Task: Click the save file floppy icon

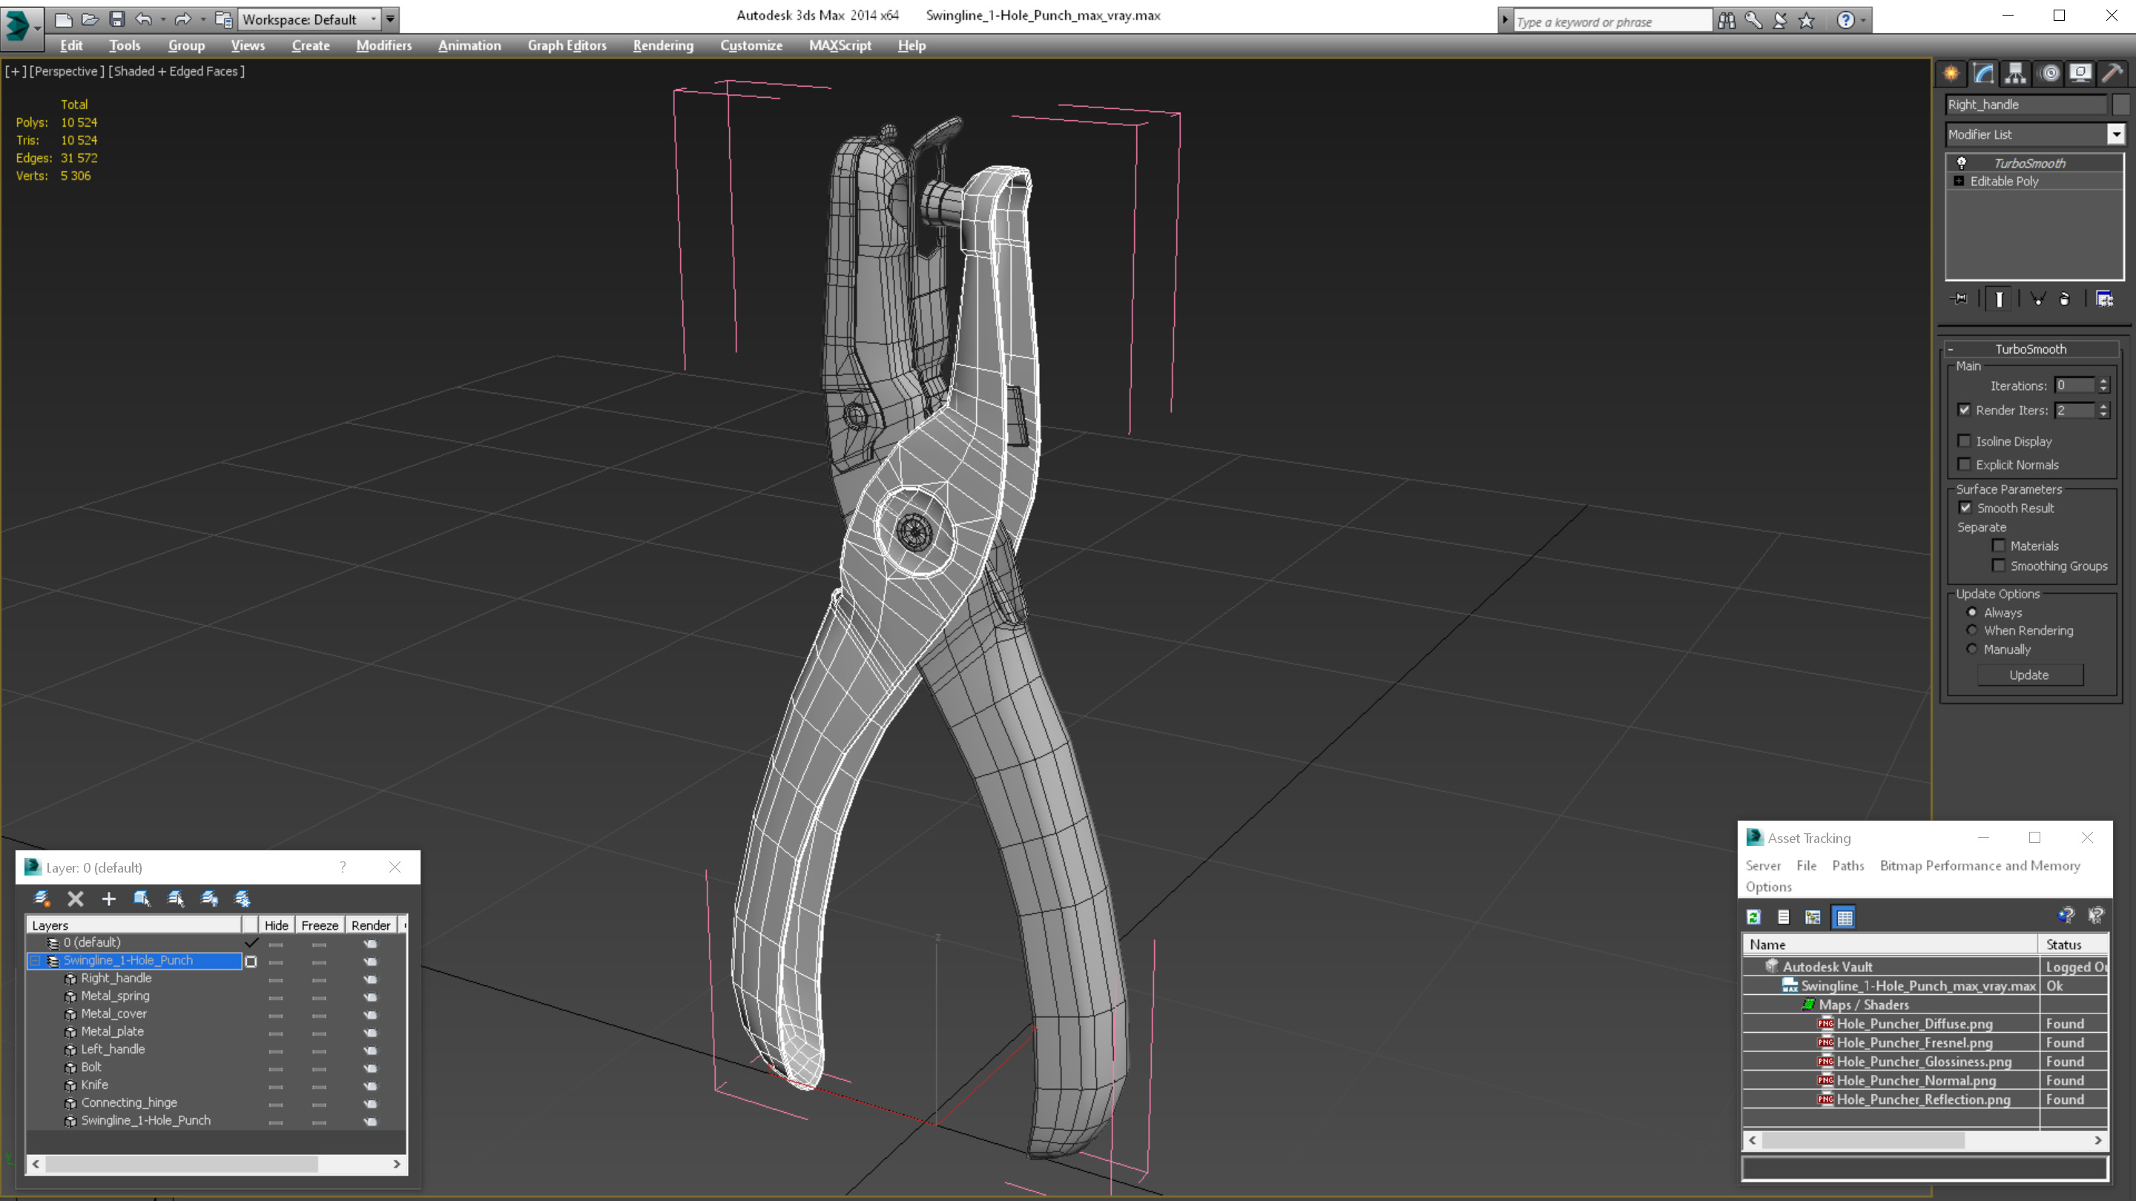Action: (x=117, y=19)
